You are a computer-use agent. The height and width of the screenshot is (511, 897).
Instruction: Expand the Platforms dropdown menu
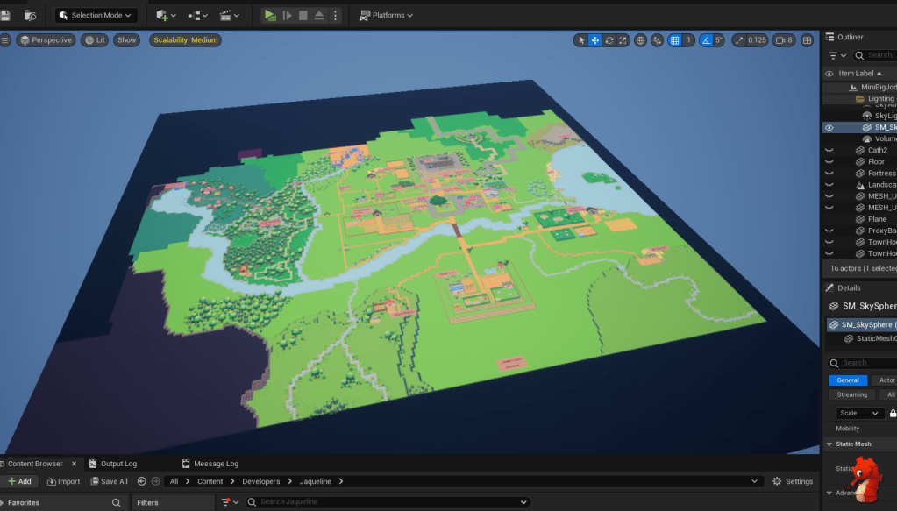tap(387, 15)
